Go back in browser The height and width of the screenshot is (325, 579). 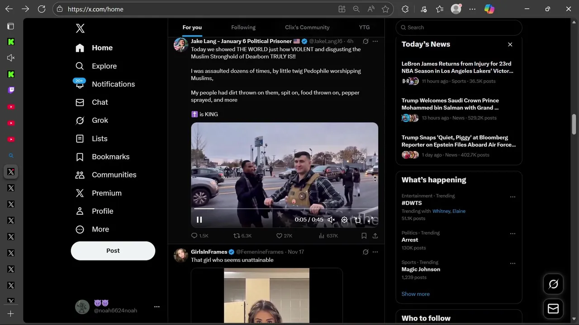coord(9,9)
